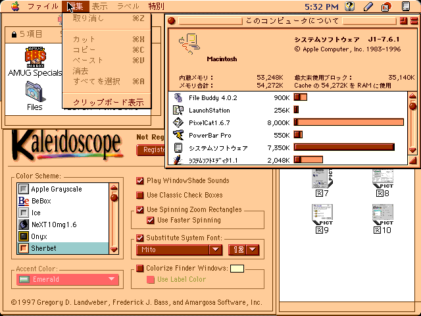
Task: Choose すべてを選択 in the edit menu
Action: [x=107, y=81]
